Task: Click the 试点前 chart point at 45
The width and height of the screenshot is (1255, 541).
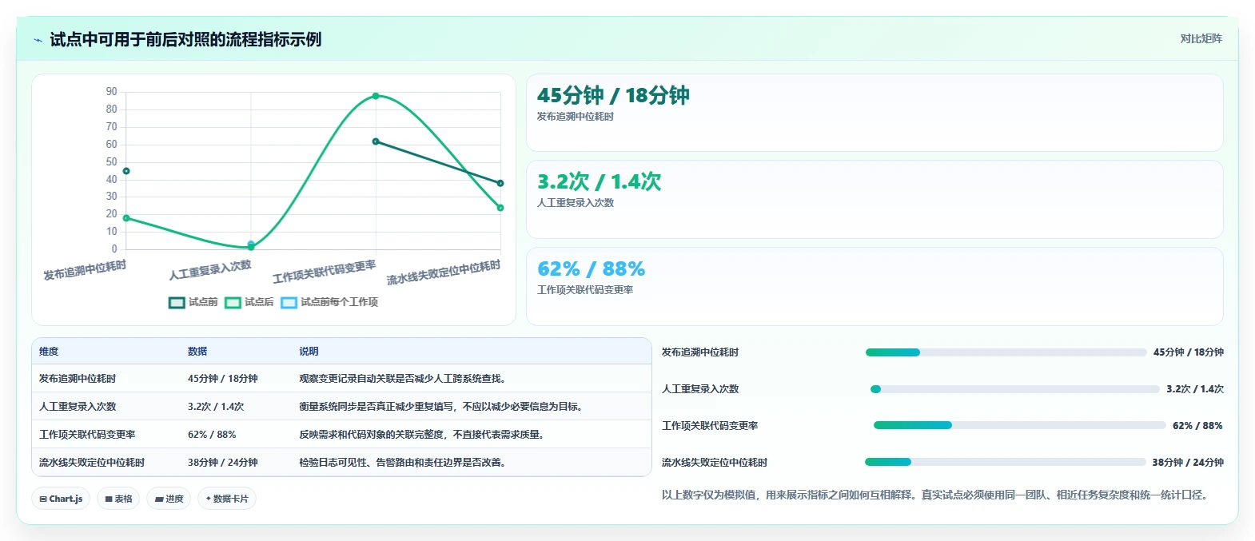Action: pos(126,171)
